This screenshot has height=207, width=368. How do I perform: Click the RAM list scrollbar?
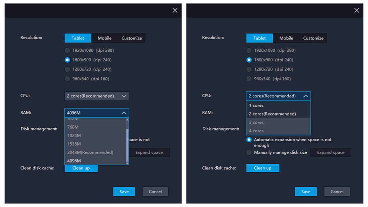pos(127,140)
